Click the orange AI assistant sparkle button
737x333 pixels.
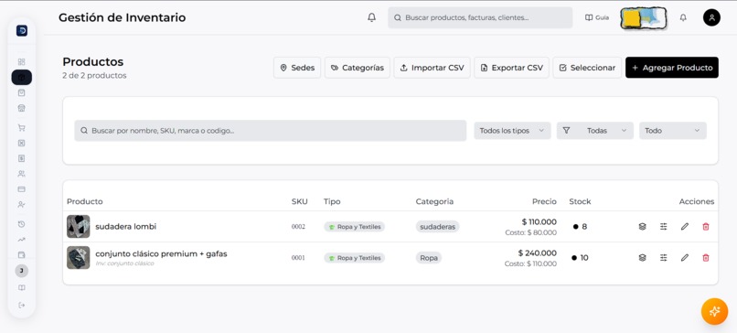(714, 311)
